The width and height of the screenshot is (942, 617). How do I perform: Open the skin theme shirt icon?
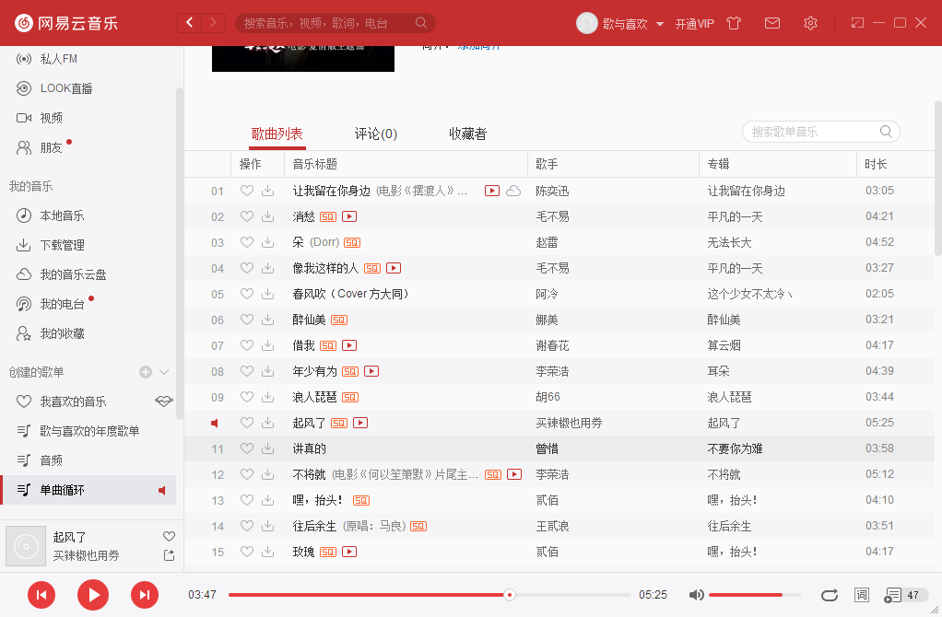[x=734, y=23]
